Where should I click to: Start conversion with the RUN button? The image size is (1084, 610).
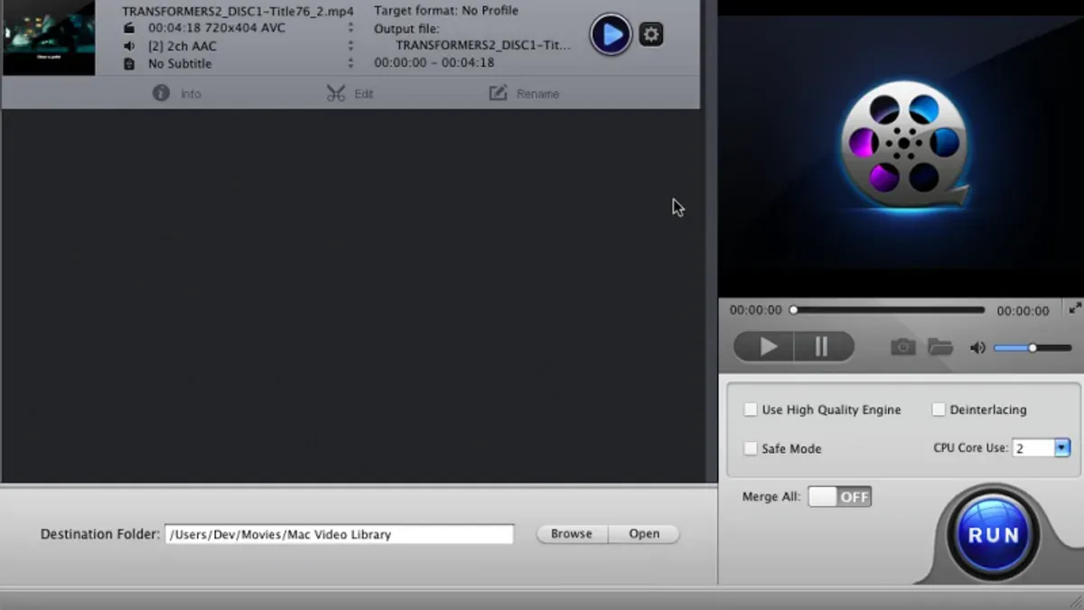click(994, 535)
